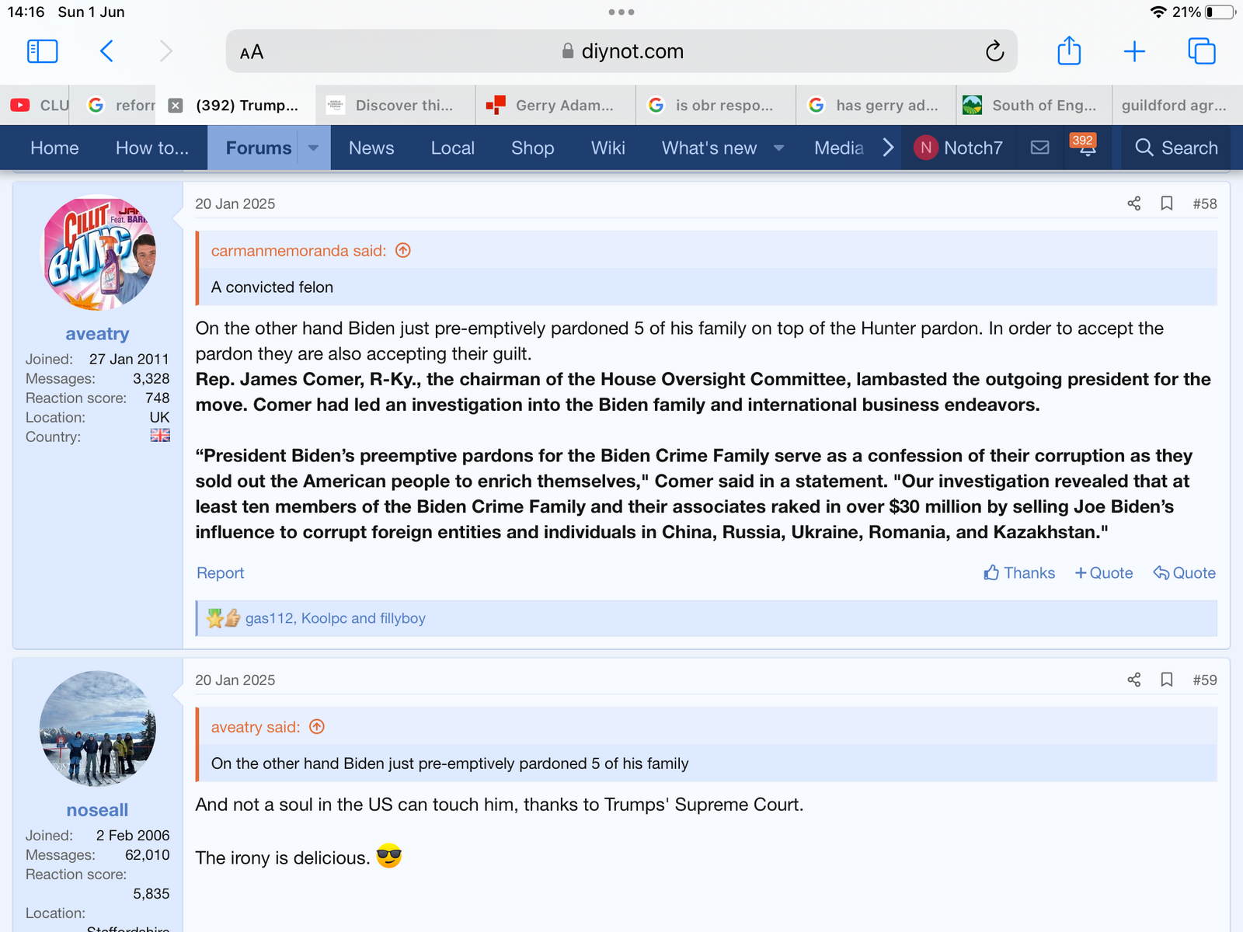Expand the What's new dropdown arrow

tap(778, 148)
